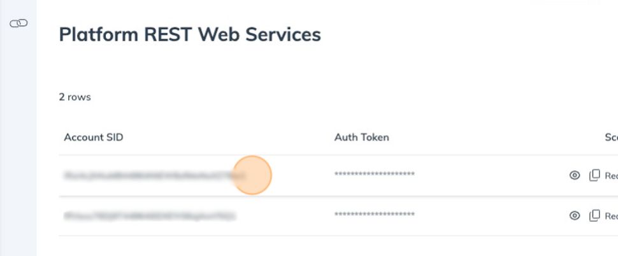Click the orange highlight circle on the first row

(252, 175)
